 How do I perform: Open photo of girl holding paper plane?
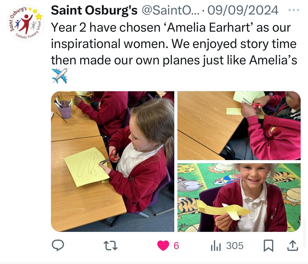tap(239, 198)
